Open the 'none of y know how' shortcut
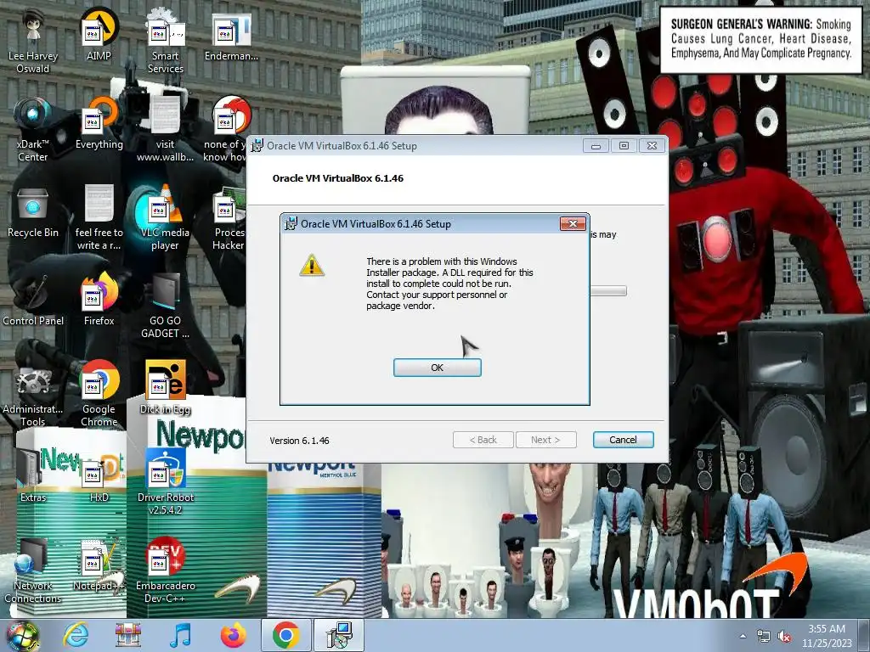870x652 pixels. [x=226, y=129]
